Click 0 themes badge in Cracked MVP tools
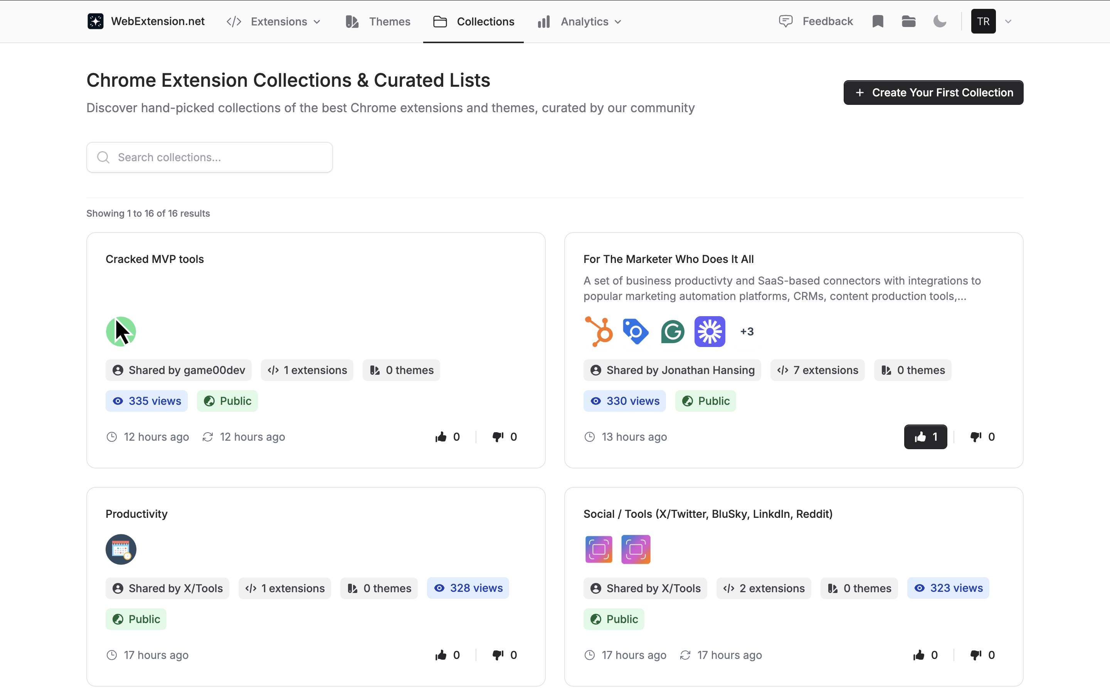The height and width of the screenshot is (694, 1110). pos(401,370)
